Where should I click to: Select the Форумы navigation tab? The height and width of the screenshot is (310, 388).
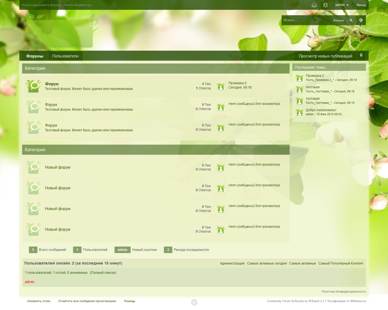tap(35, 56)
